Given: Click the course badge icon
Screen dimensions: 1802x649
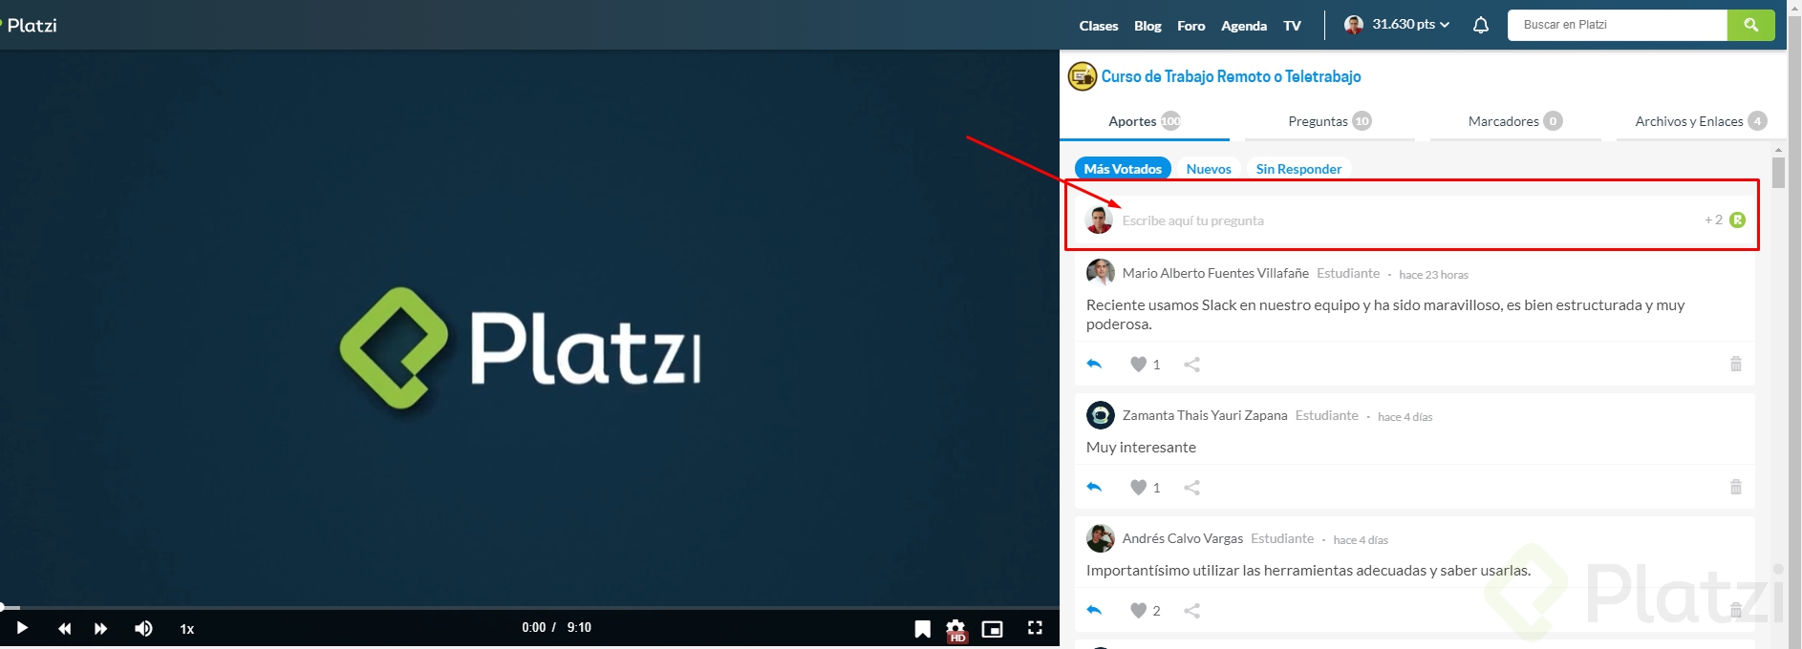Looking at the screenshot, I should (1082, 76).
